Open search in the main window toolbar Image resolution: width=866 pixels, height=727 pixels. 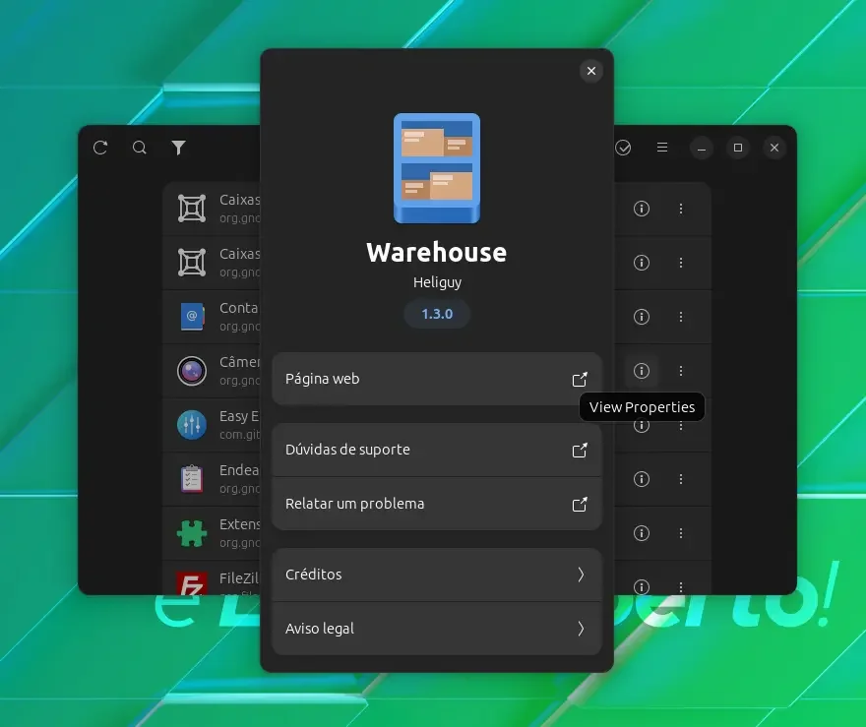(x=139, y=148)
